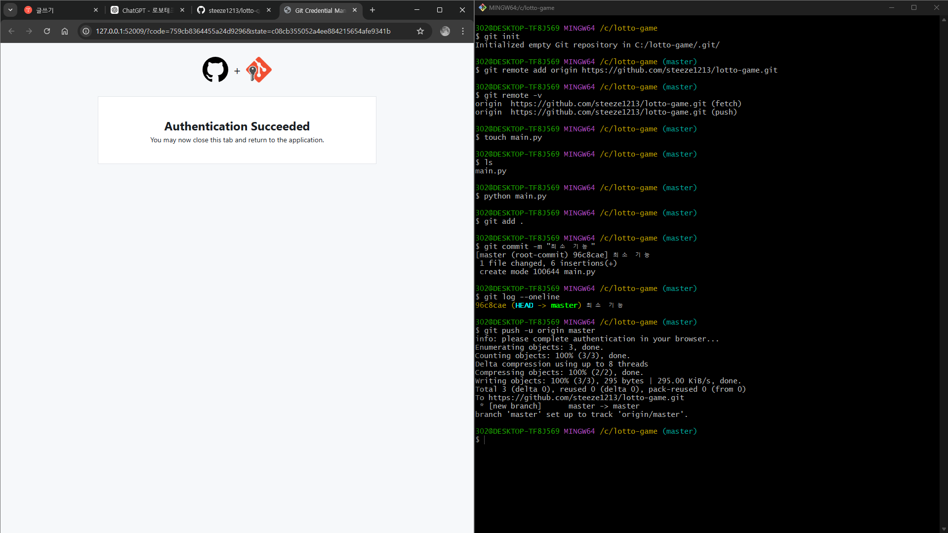948x533 pixels.
Task: Click the 'git add .' command
Action: coord(499,221)
